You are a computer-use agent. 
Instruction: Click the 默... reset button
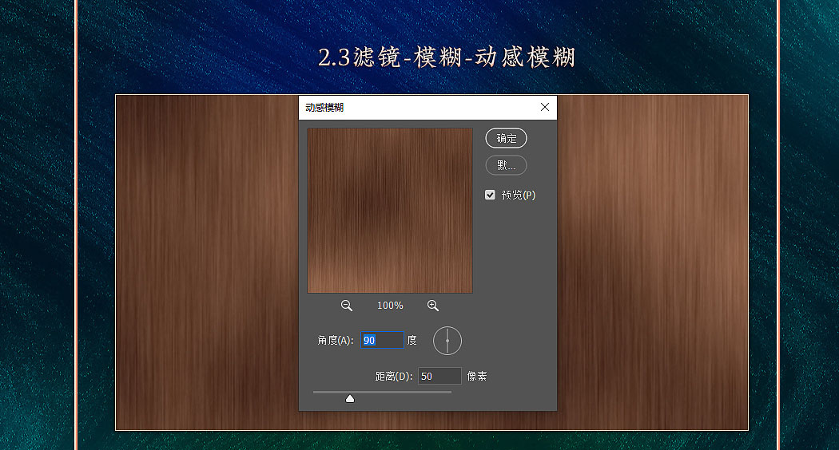coord(506,165)
